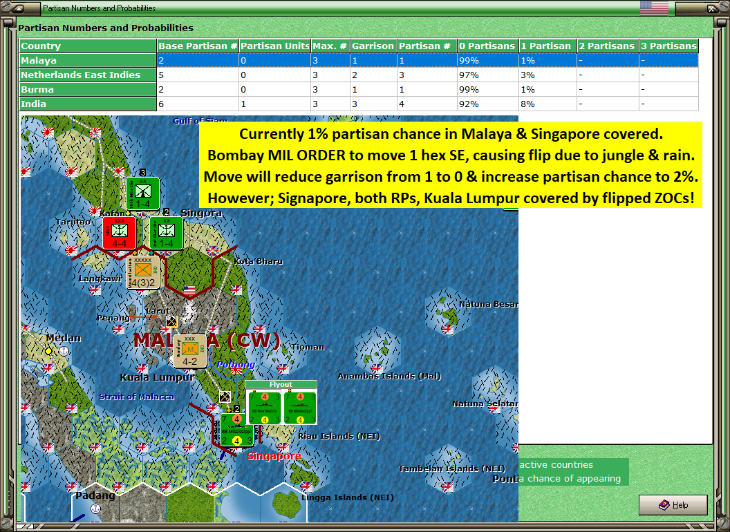This screenshot has height=532, width=730.
Task: Click the Partisan Units column header
Action: (274, 46)
